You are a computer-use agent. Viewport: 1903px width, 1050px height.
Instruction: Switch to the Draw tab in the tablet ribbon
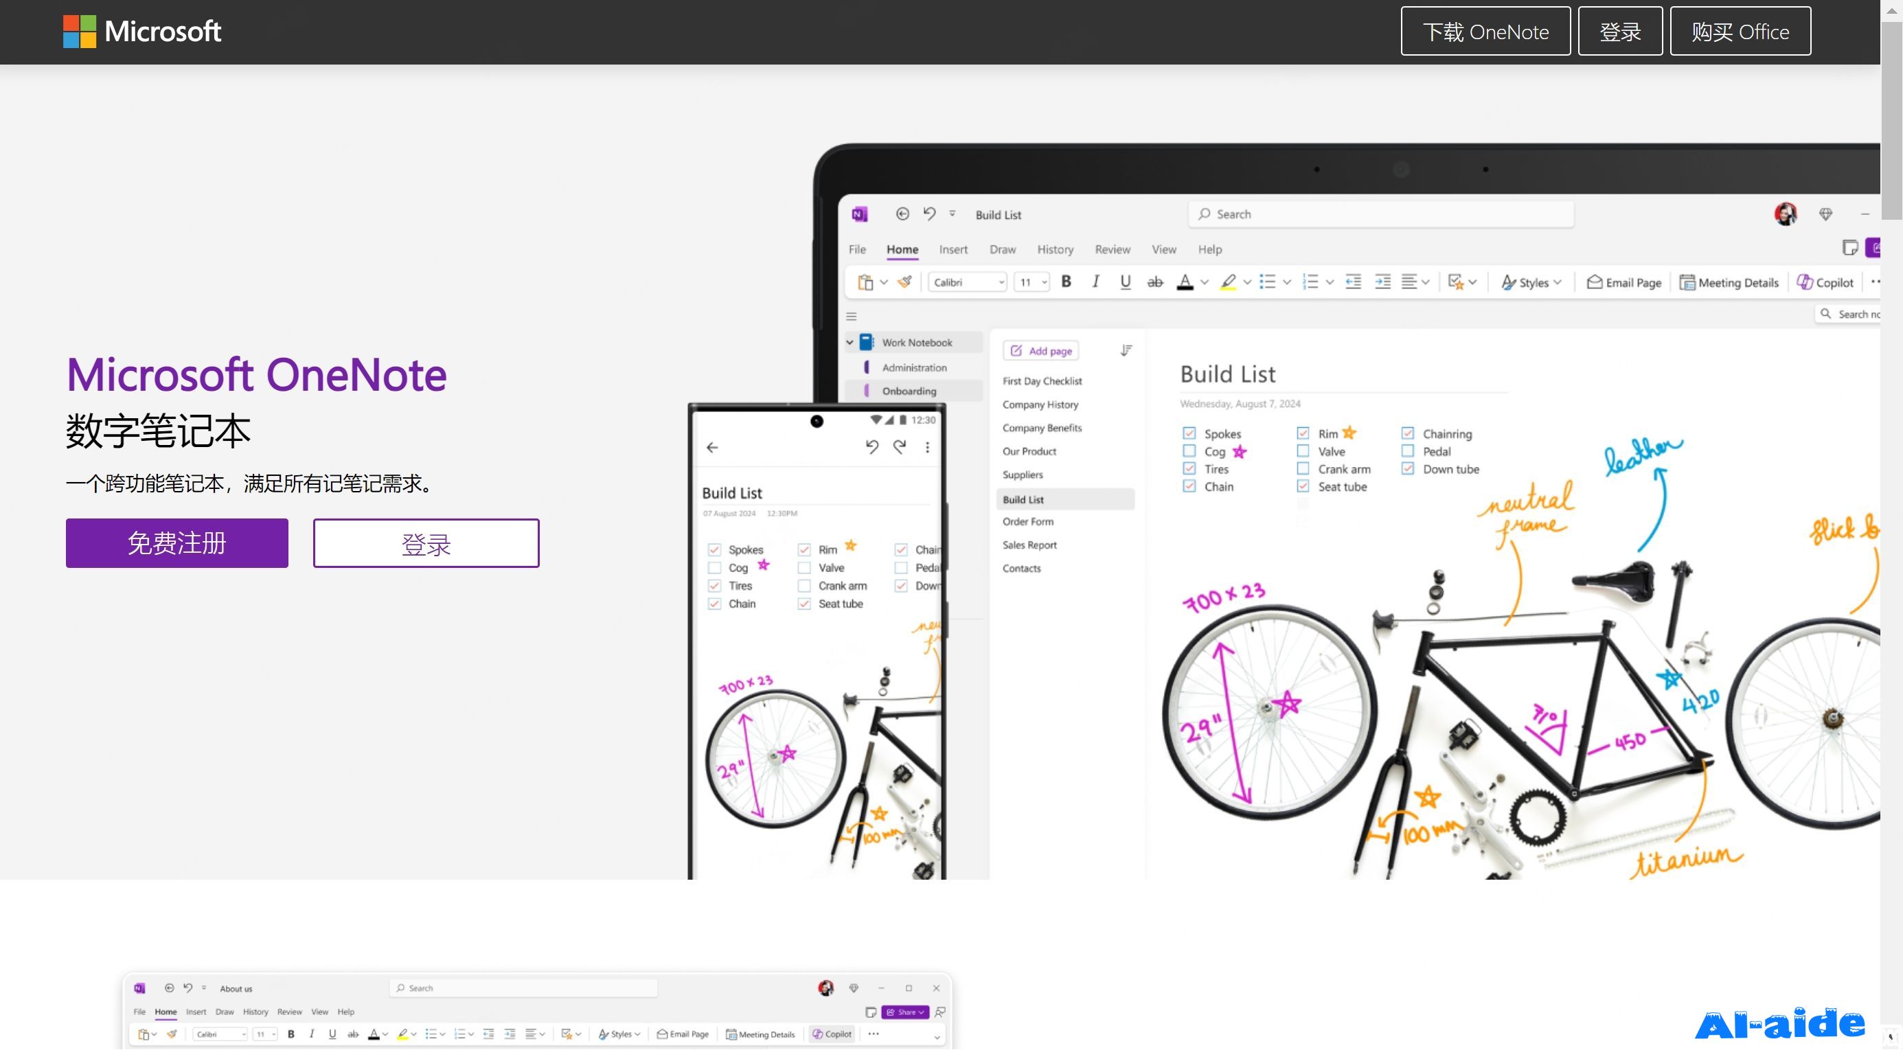pyautogui.click(x=1003, y=250)
